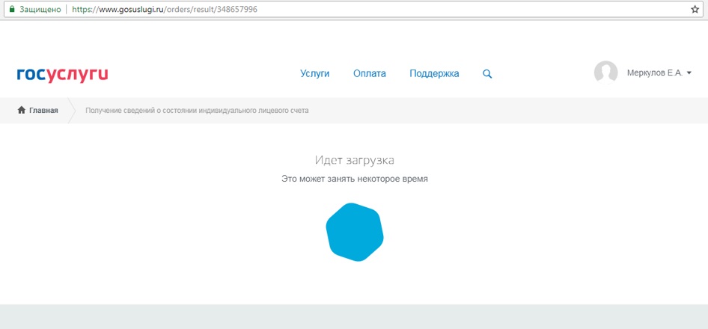Click the Госуслуги logo

[62, 74]
